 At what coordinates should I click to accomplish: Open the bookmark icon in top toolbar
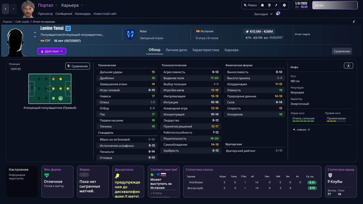click(262, 5)
